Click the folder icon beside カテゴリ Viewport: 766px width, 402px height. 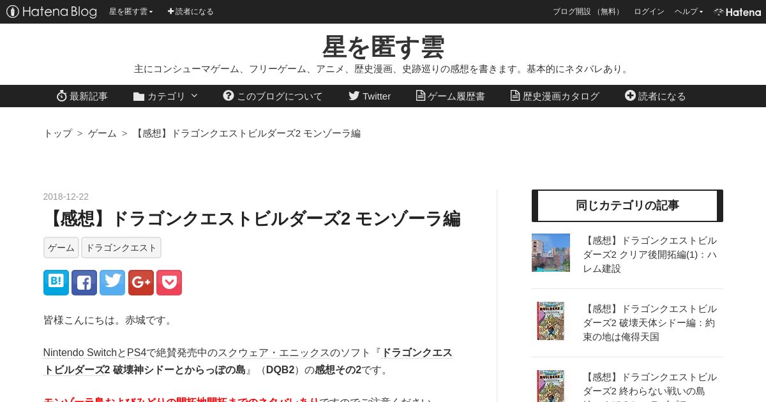click(139, 96)
